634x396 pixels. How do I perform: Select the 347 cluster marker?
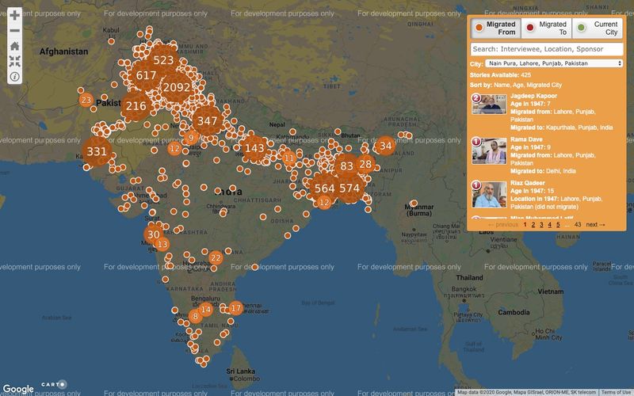pyautogui.click(x=207, y=121)
